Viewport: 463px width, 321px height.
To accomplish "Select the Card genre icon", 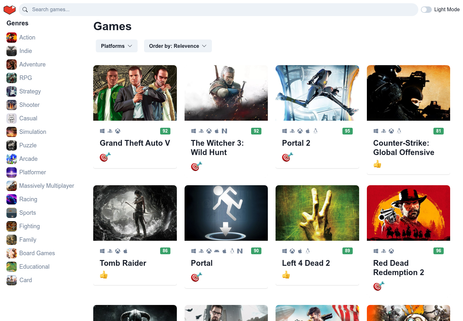I will (12, 280).
